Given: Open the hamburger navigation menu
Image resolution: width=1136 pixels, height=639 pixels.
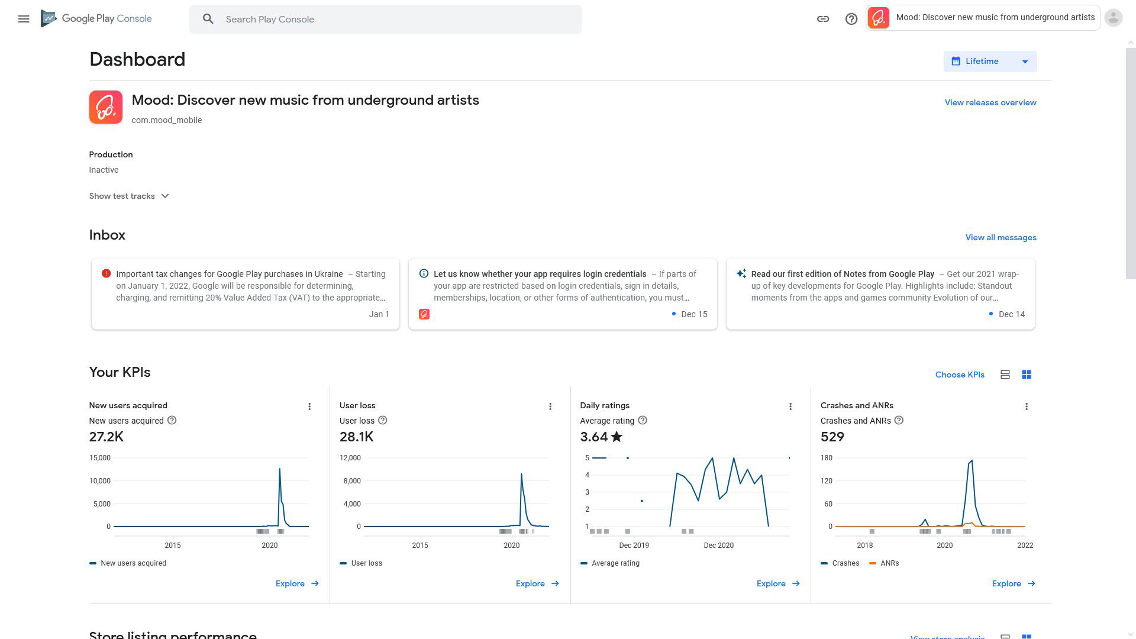Looking at the screenshot, I should [24, 19].
